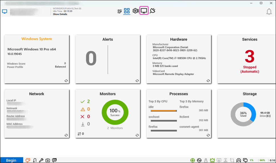Refresh the Alerts tile
Viewport: 276px width, 163px height.
click(137, 81)
